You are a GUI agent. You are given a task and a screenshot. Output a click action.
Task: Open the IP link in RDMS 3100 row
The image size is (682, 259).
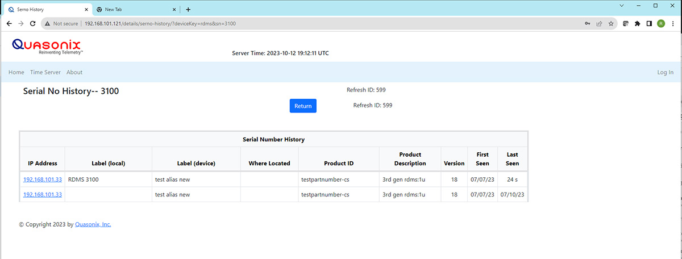point(43,179)
